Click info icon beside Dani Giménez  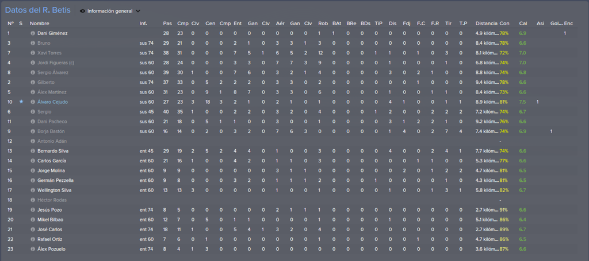33,33
